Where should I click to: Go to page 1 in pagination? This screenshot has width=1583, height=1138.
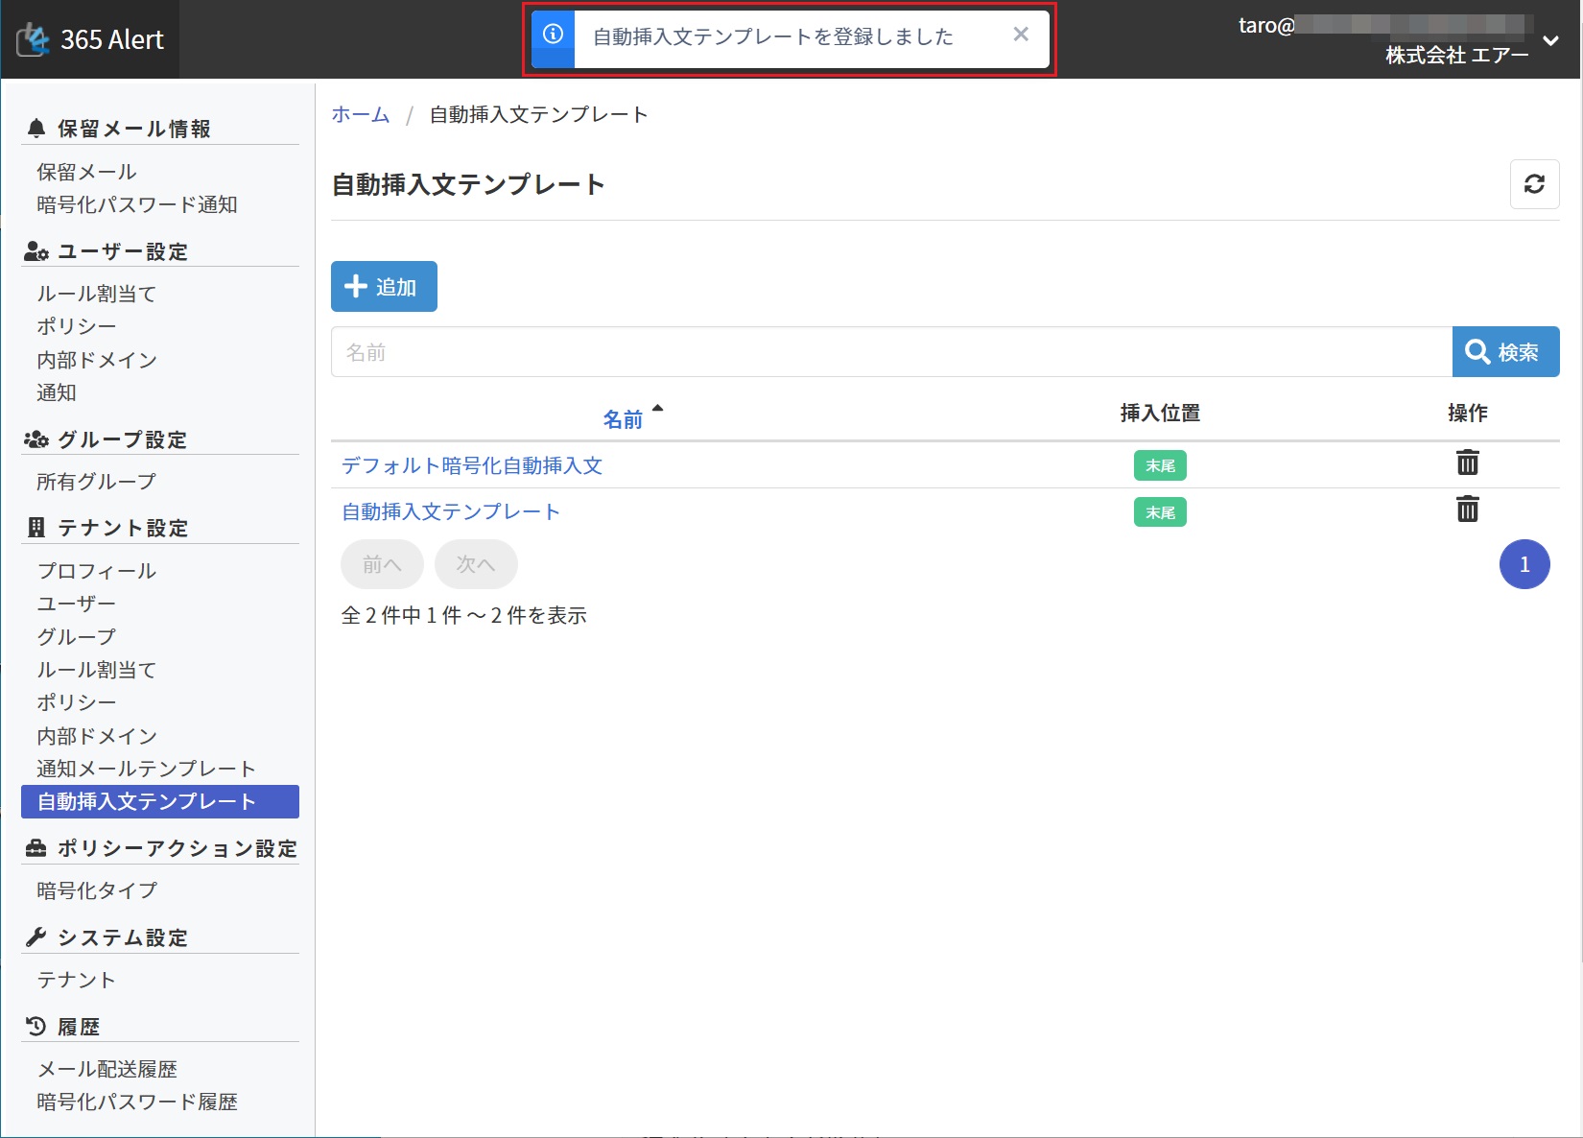coord(1524,564)
